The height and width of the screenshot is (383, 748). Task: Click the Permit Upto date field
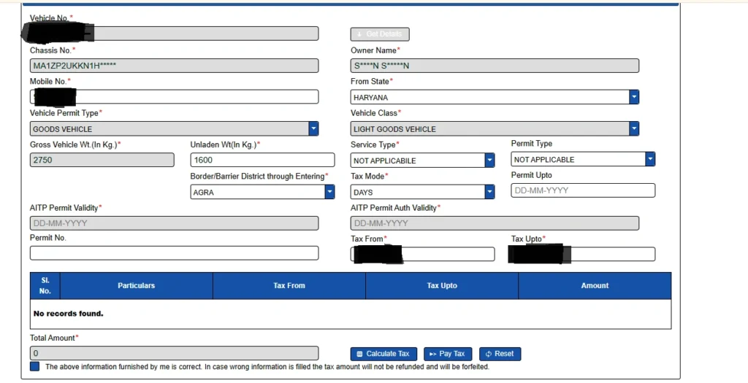click(x=582, y=190)
